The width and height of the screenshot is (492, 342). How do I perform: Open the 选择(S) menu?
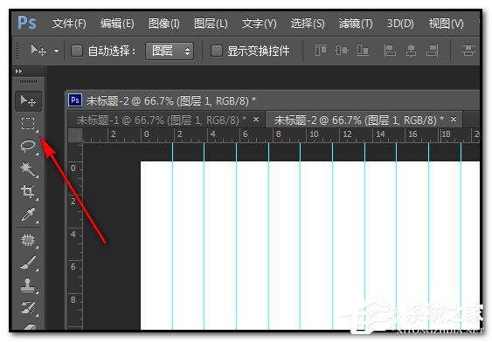(x=308, y=24)
